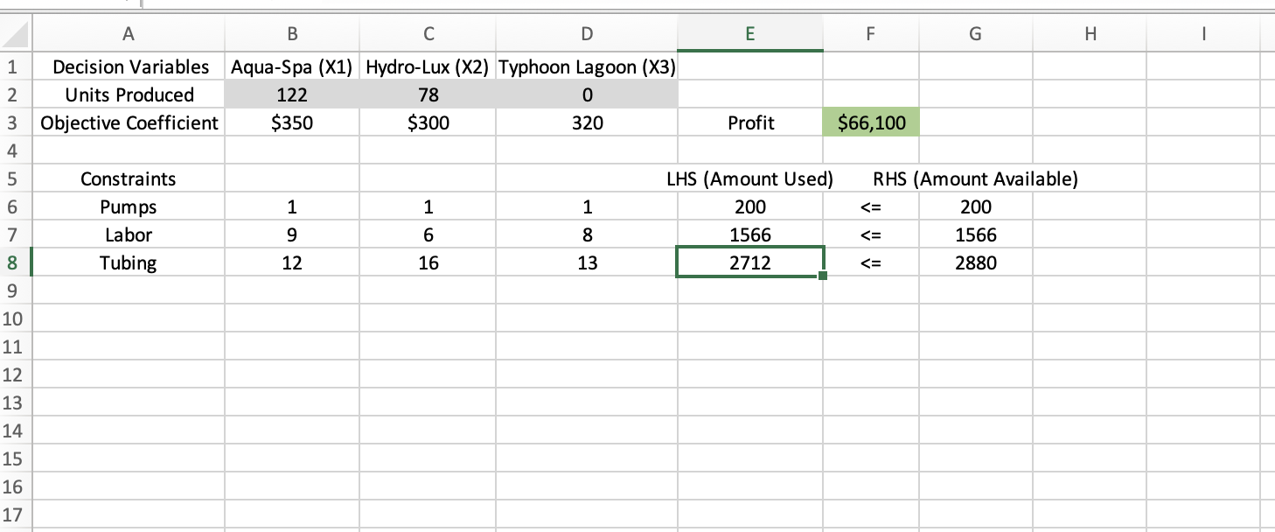Select the Constraints label cell
The height and width of the screenshot is (532, 1275).
[x=128, y=178]
